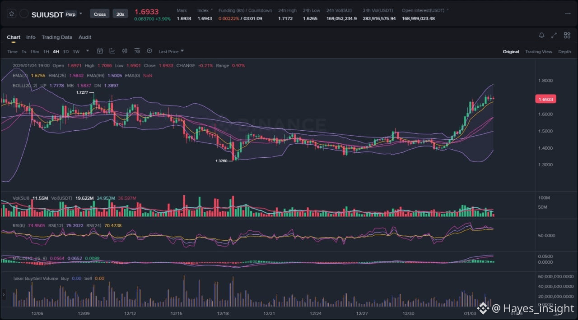The height and width of the screenshot is (320, 578).
Task: Click the Taker Buy/Sell Volume label
Action: pos(35,279)
